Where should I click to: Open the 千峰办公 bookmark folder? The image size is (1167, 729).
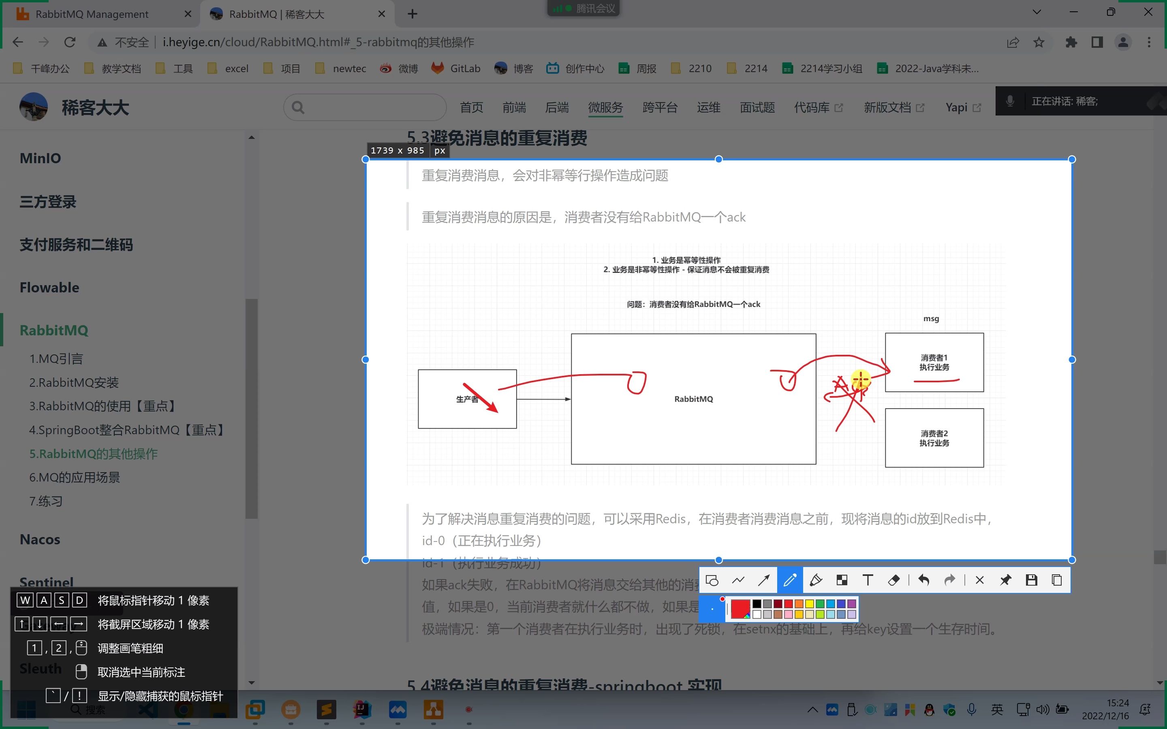pyautogui.click(x=41, y=68)
